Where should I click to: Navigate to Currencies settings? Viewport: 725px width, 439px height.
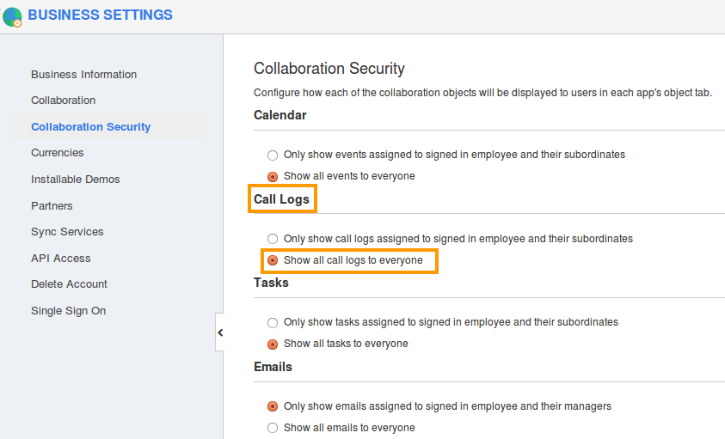(x=58, y=153)
